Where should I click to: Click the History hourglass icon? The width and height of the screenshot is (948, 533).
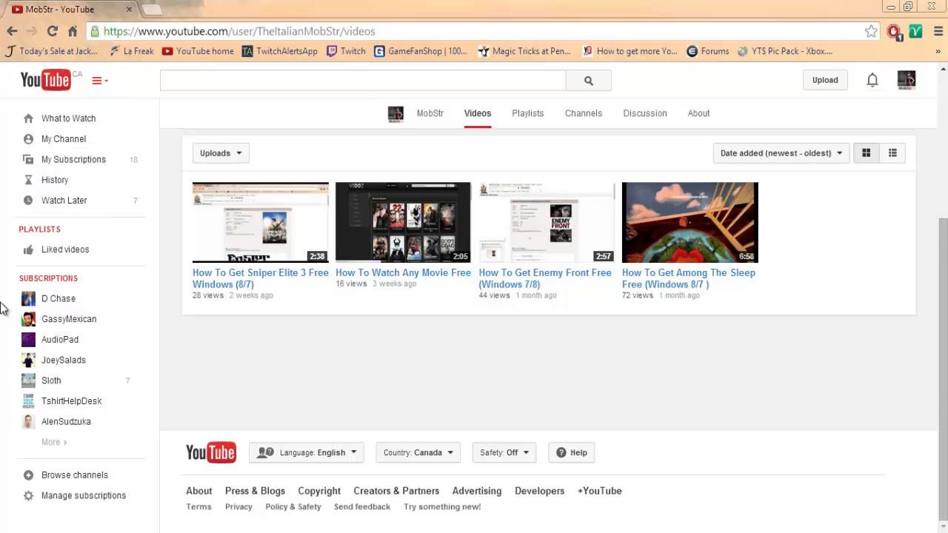coord(28,180)
